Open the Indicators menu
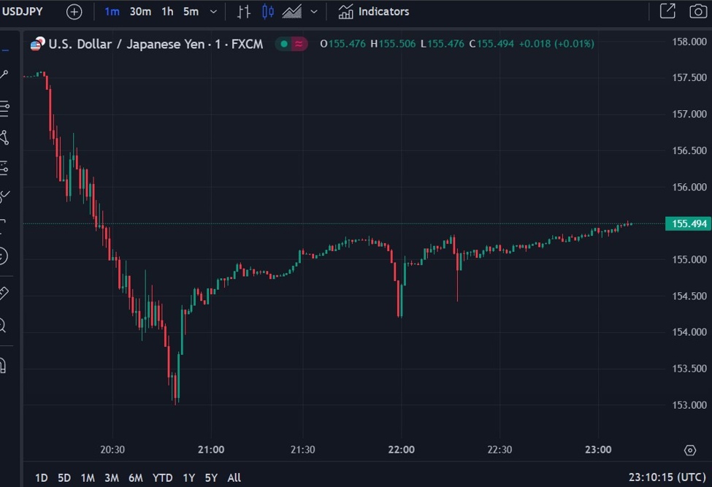712x487 pixels. (374, 12)
